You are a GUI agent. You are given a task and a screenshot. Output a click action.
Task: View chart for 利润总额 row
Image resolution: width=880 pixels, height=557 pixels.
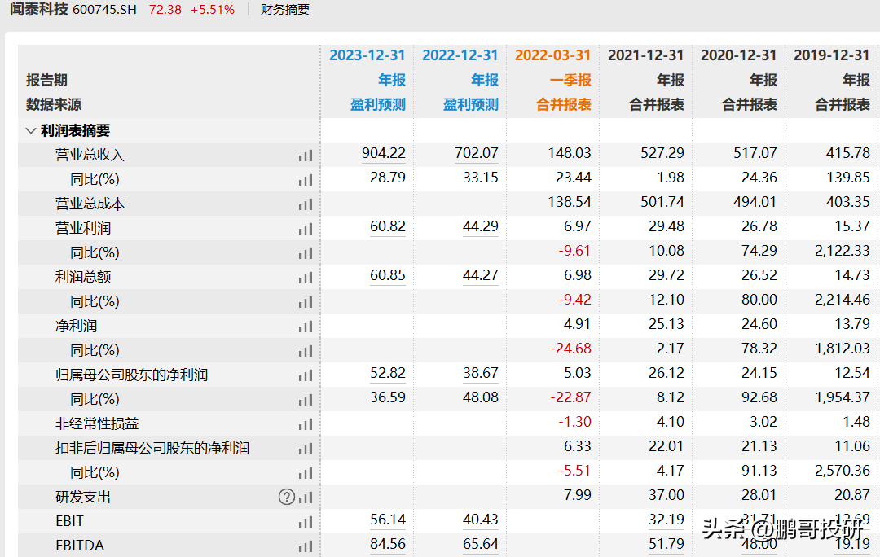306,278
